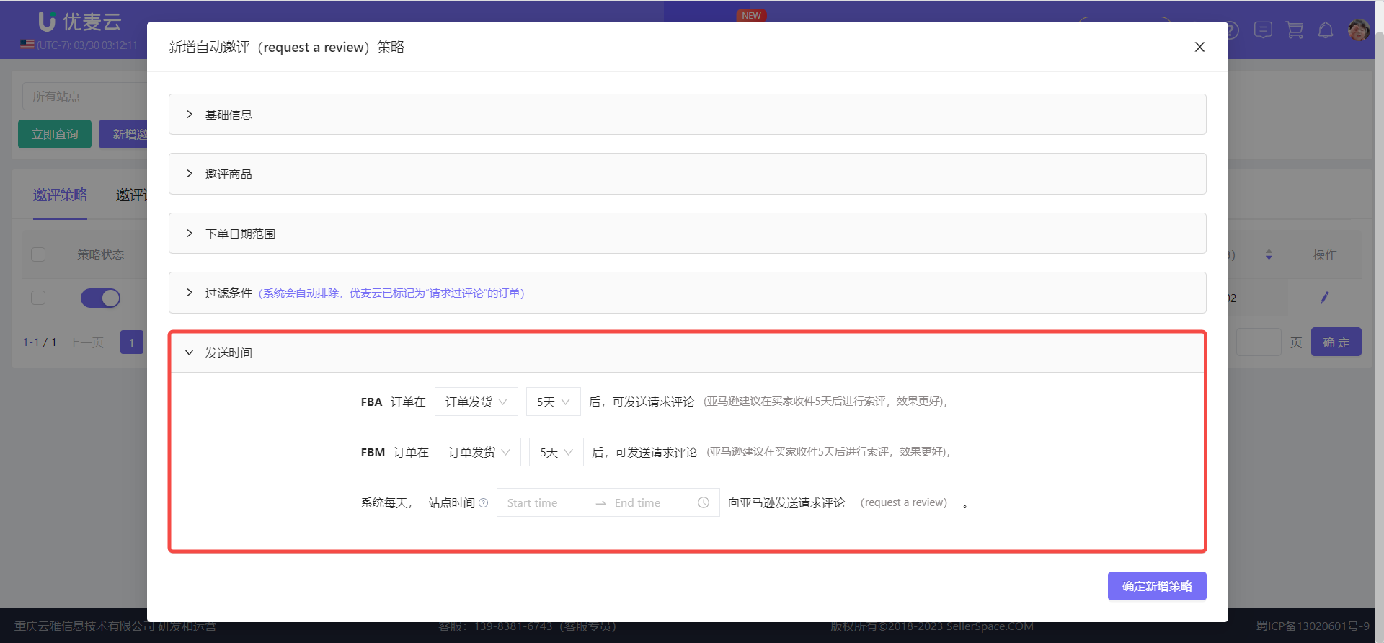
Task: Expand the 邀评商品 section
Action: [x=687, y=174]
